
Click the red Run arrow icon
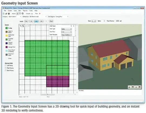tap(40, 14)
